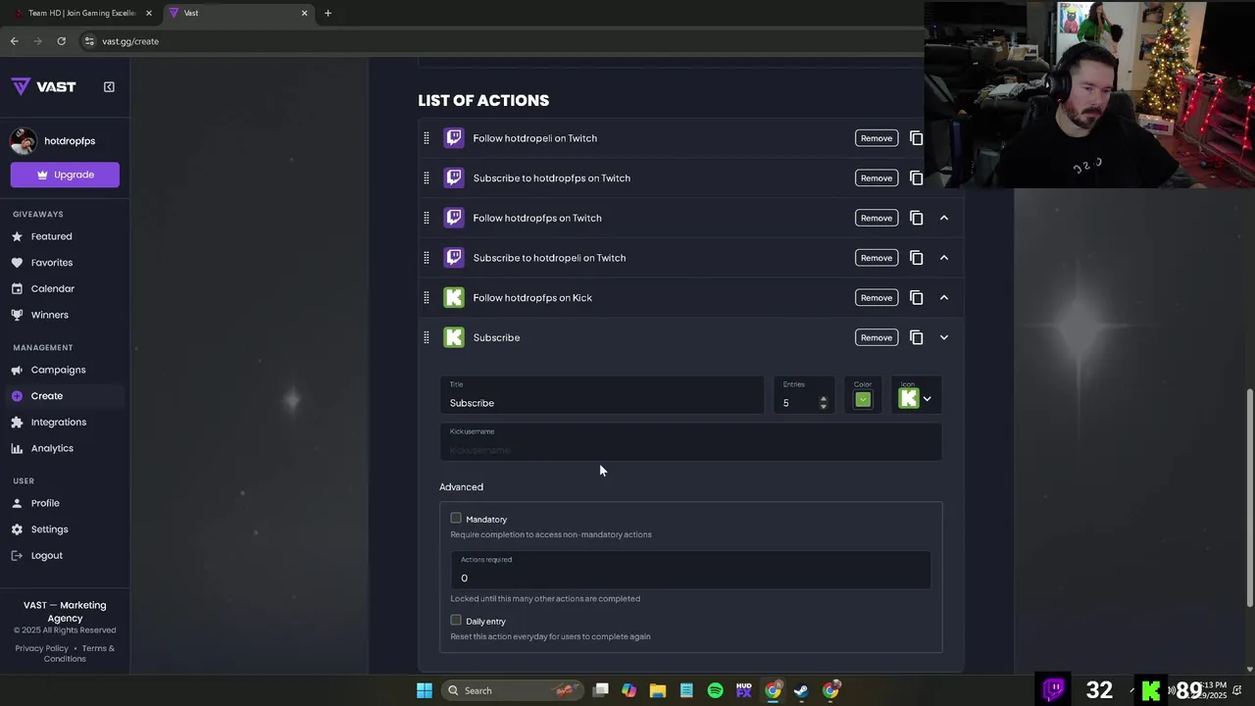Click the megaphone icon next to Campaigns

pos(17,370)
